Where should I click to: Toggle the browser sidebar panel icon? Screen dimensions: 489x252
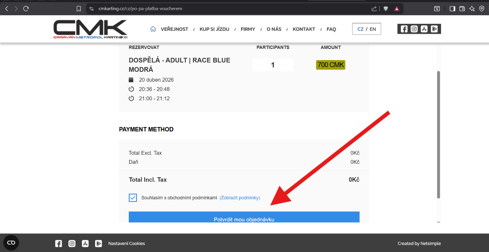[x=452, y=9]
